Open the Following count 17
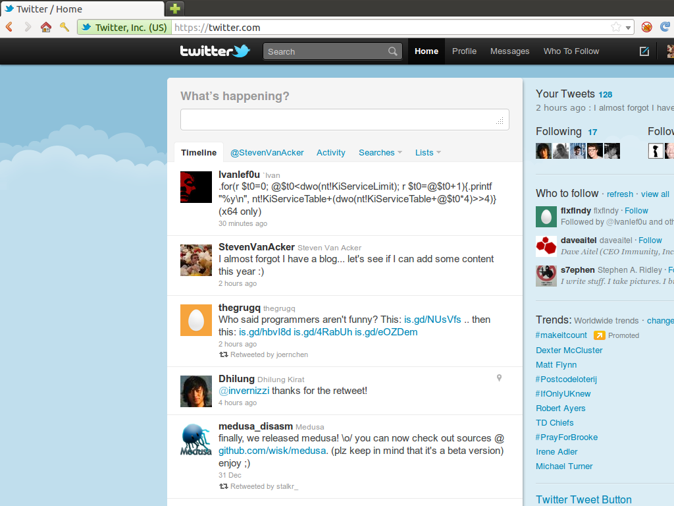 point(592,132)
